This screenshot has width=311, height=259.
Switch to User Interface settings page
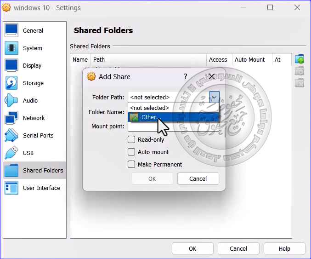click(x=41, y=188)
